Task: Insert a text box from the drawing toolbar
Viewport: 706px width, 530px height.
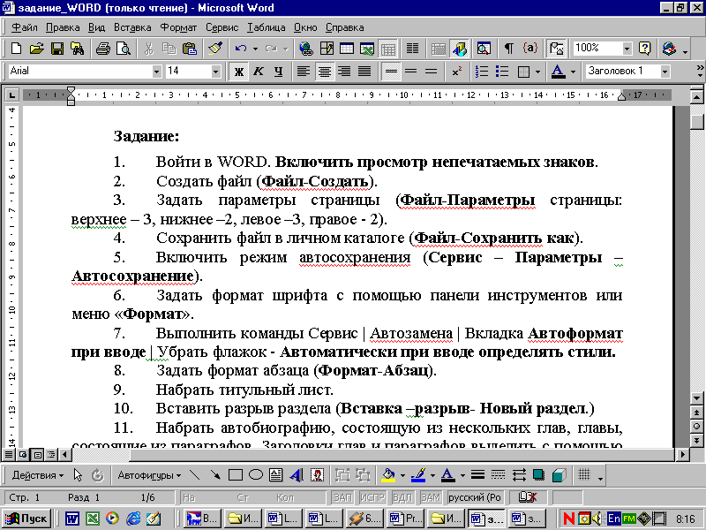Action: (x=275, y=475)
